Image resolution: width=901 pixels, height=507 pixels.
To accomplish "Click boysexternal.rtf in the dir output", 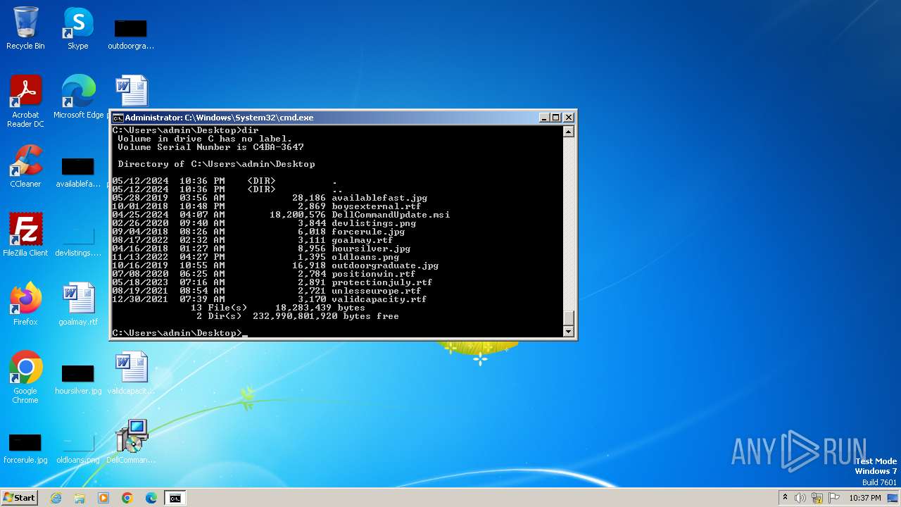I will pyautogui.click(x=377, y=206).
